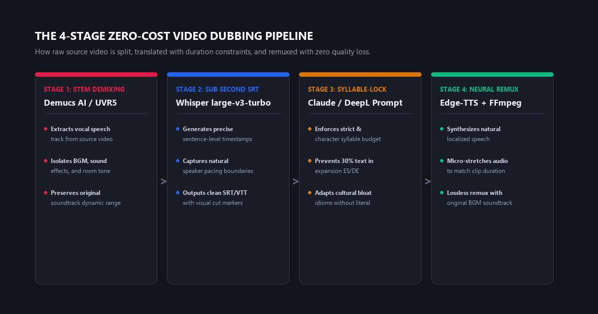The height and width of the screenshot is (314, 598).
Task: Click the arrow between Stage 2 and Stage 3
Action: (296, 181)
